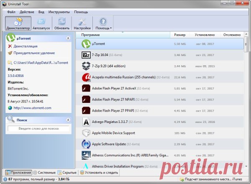Select 7-Zip 9.20 (x64 edition) row text
This screenshot has height=184, width=251.
[x=109, y=66]
